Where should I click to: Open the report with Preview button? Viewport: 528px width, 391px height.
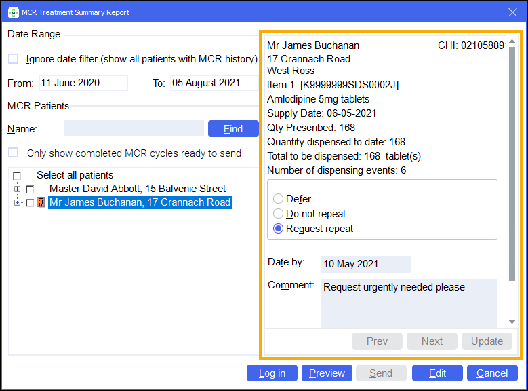coord(327,373)
